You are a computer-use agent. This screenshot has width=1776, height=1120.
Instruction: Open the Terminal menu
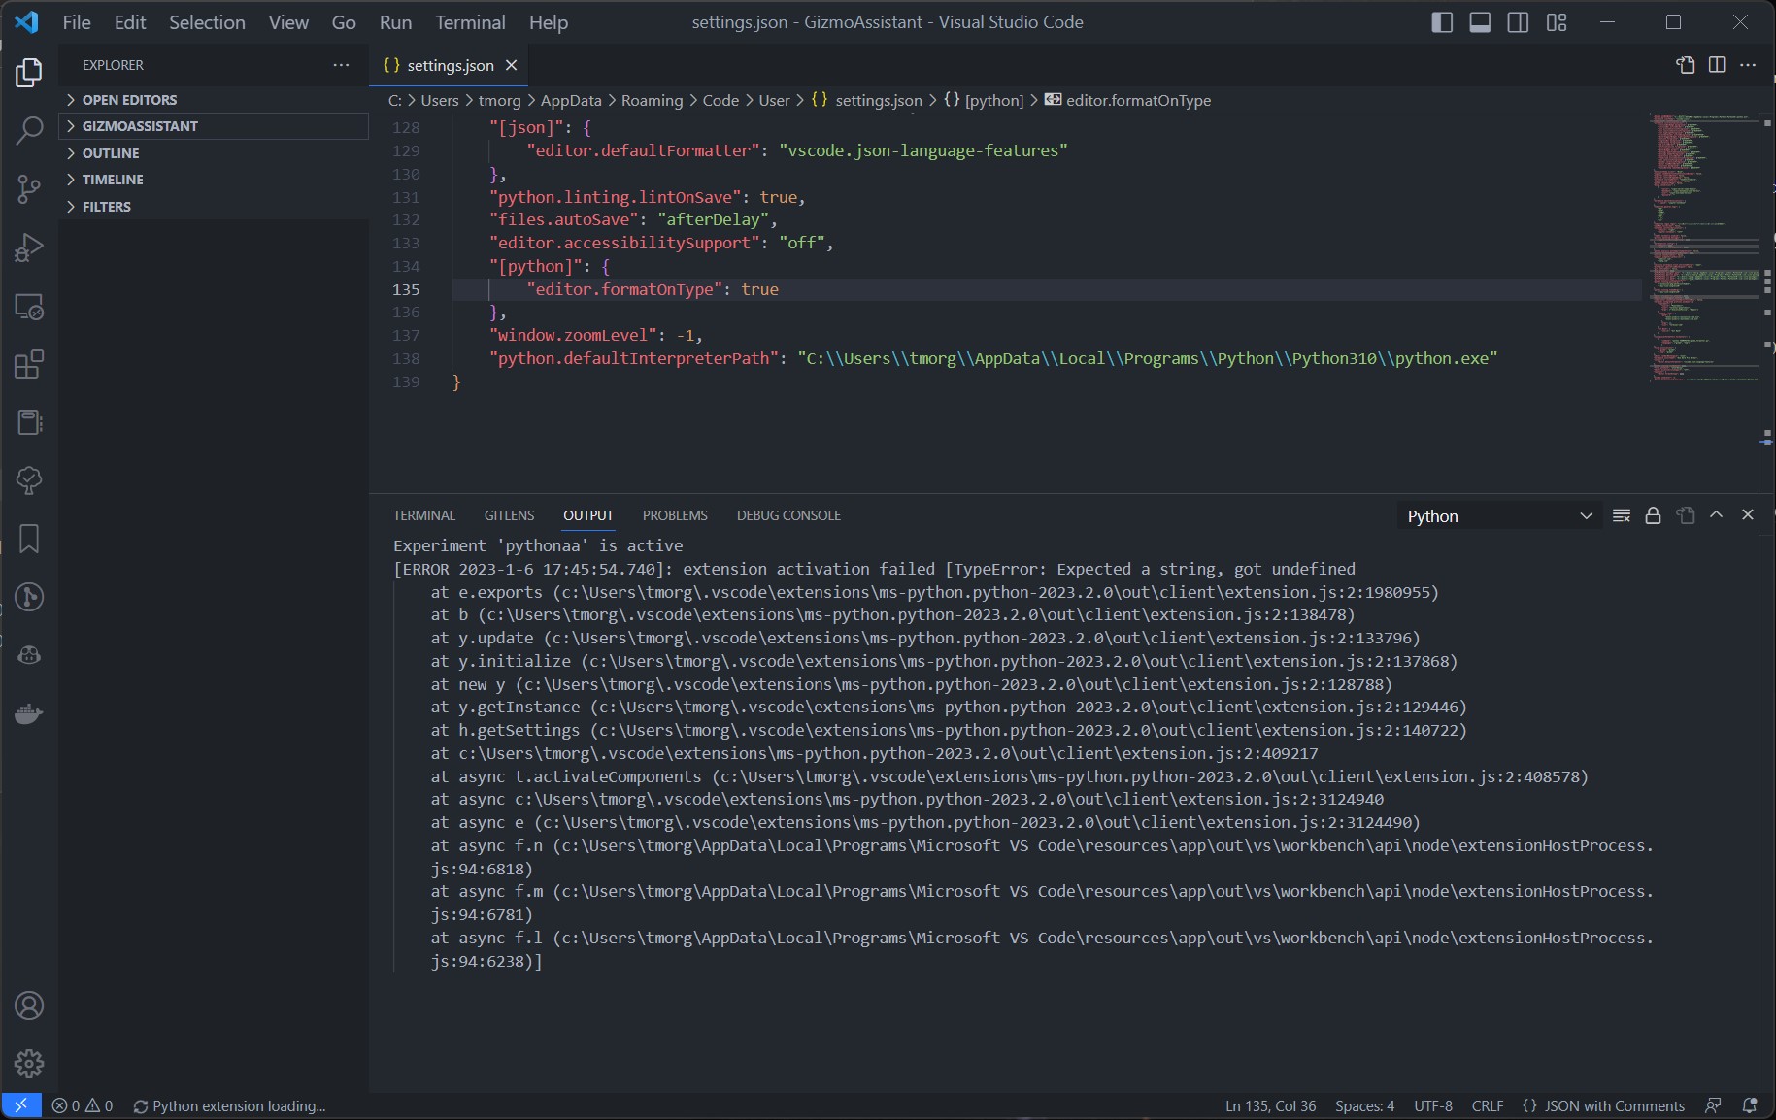470,22
